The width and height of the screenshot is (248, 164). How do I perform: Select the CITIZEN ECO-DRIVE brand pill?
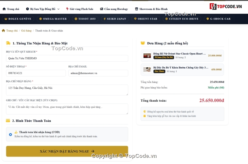(x=182, y=19)
